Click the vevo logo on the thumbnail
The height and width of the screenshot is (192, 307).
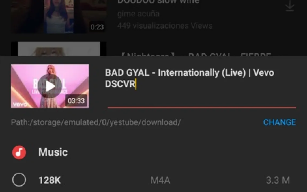[20, 104]
